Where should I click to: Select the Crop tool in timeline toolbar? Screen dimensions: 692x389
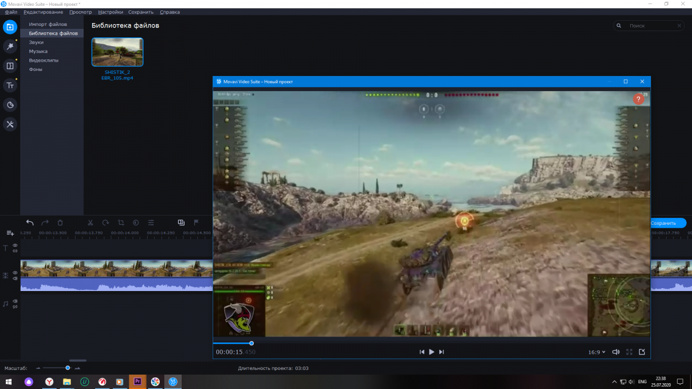coord(121,222)
